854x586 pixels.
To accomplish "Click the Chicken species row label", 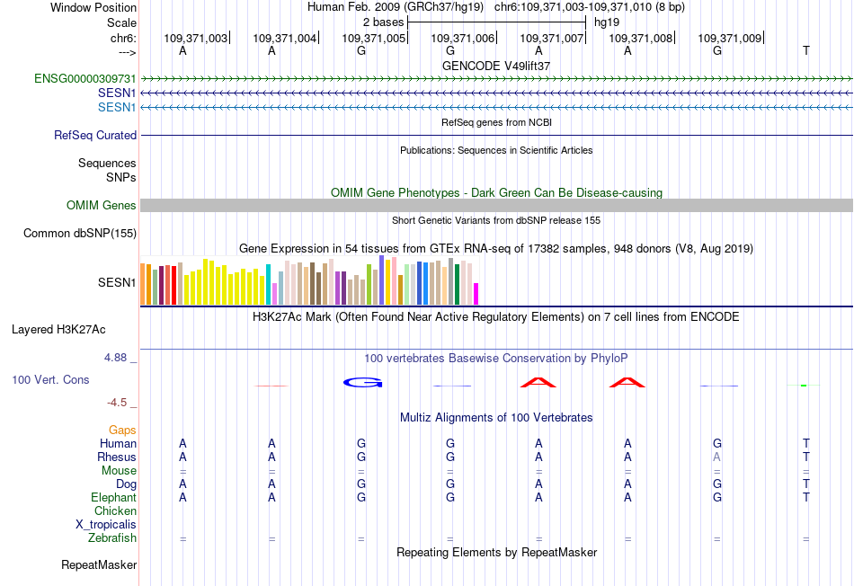I will pyautogui.click(x=115, y=511).
